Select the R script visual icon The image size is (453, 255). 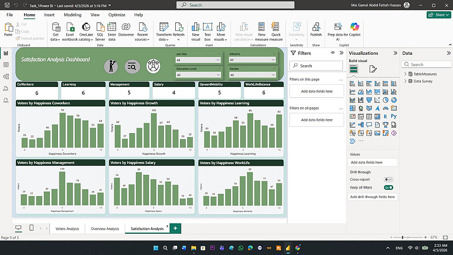pyautogui.click(x=386, y=116)
